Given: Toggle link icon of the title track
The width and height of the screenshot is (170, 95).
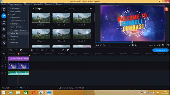Looking at the screenshot, I should coord(6,60).
